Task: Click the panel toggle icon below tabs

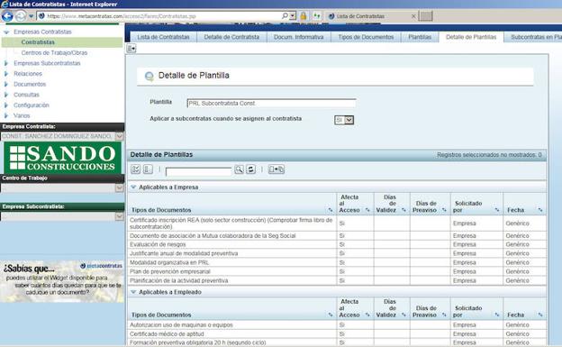Action: (x=131, y=48)
